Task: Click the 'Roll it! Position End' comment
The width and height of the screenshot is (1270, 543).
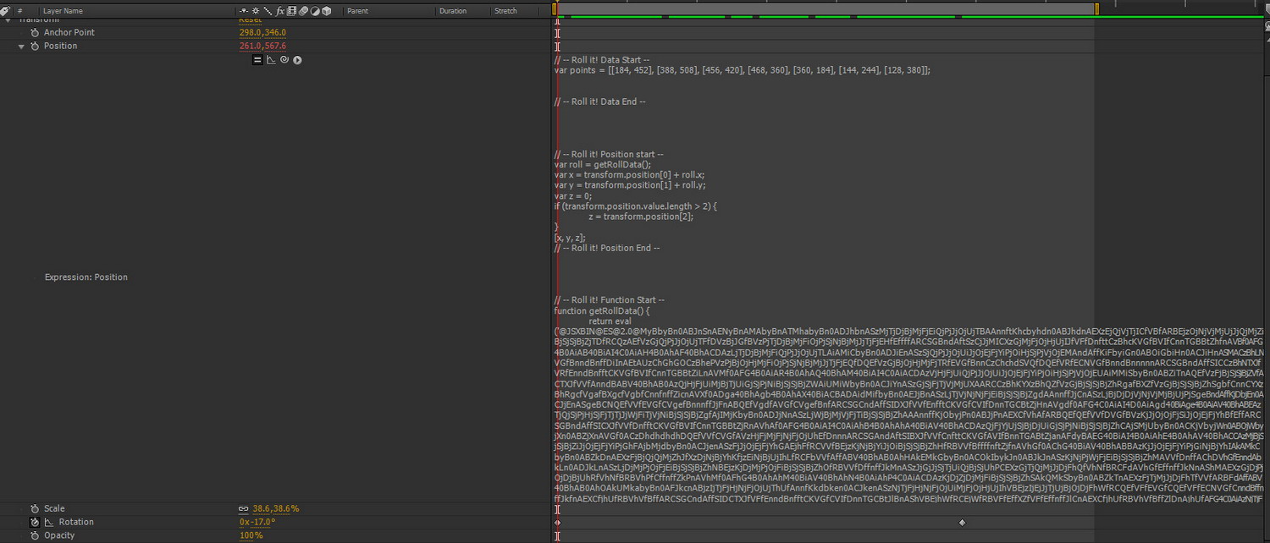Action: (606, 248)
